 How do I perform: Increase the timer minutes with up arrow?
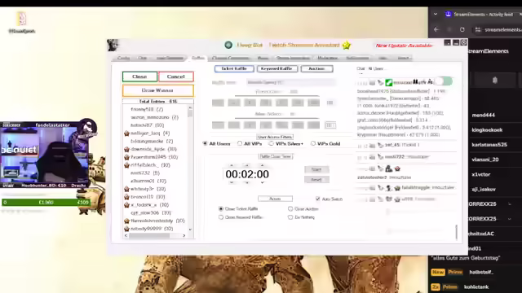coord(247,165)
